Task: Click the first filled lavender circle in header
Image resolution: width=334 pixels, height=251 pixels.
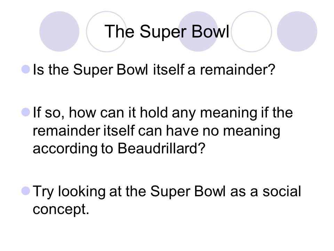Action: tap(59, 31)
